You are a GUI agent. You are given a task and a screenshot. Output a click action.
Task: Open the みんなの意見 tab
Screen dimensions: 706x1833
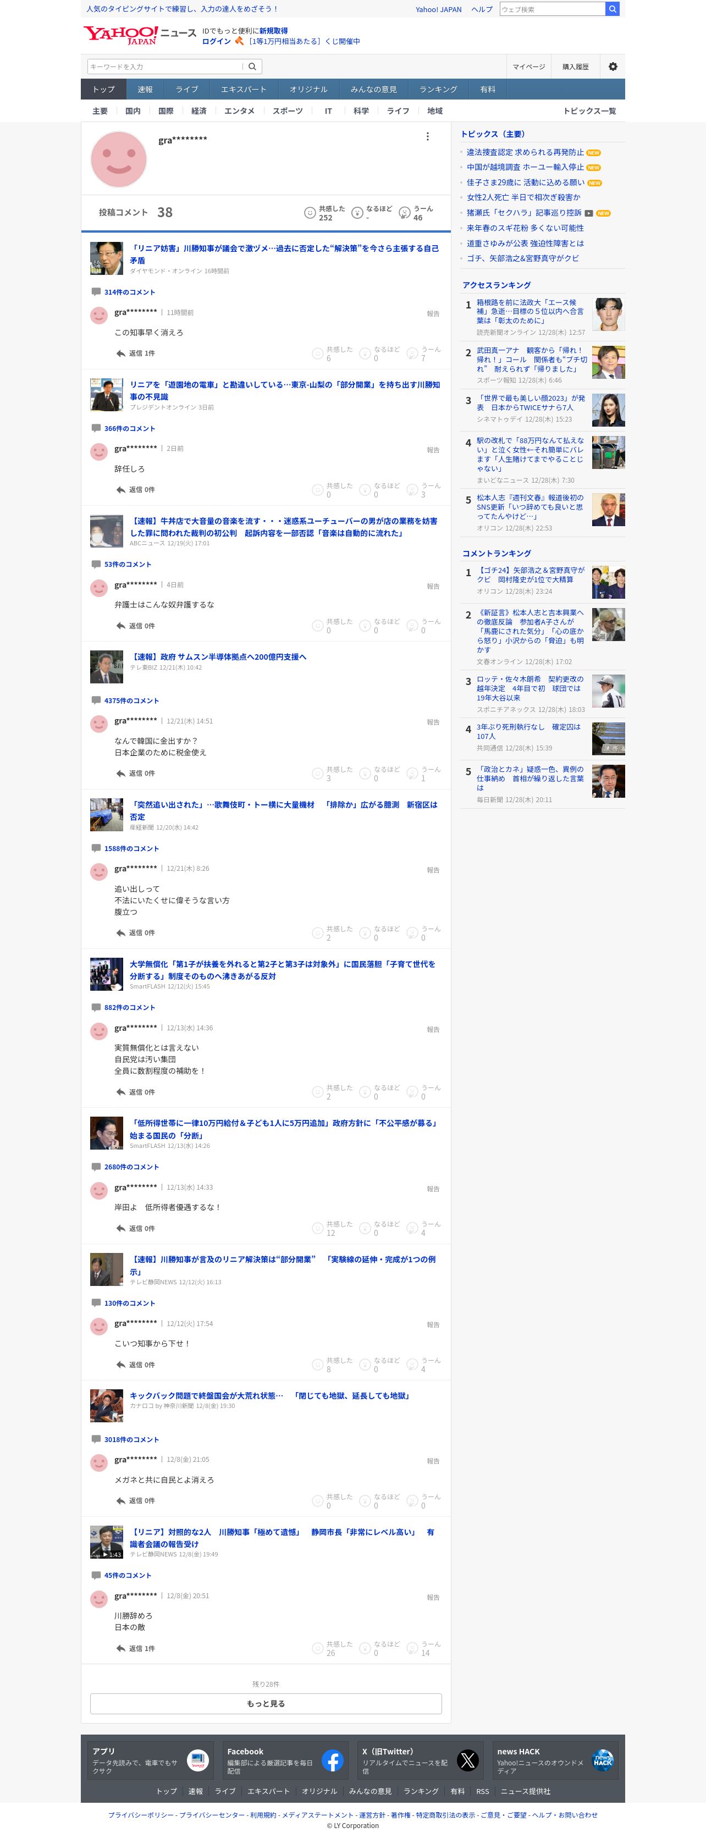[x=374, y=89]
